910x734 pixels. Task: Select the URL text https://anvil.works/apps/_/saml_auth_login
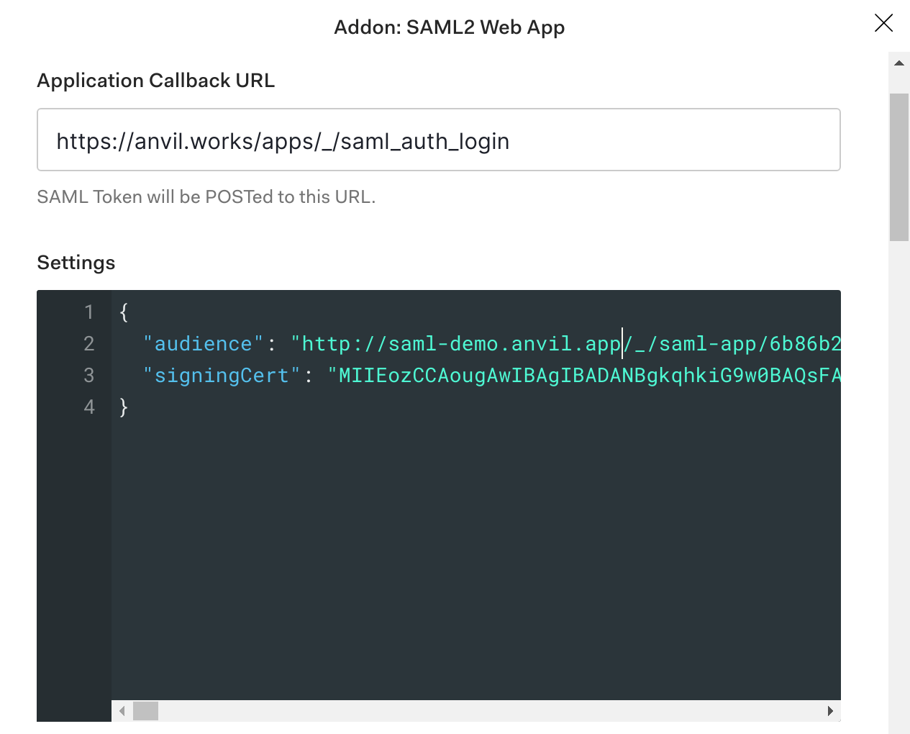tap(282, 141)
